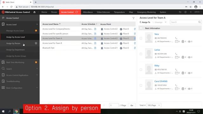Image resolution: width=203 pixels, height=114 pixels.
Task: Open Chrome from taskbar
Action: [x=16, y=111]
